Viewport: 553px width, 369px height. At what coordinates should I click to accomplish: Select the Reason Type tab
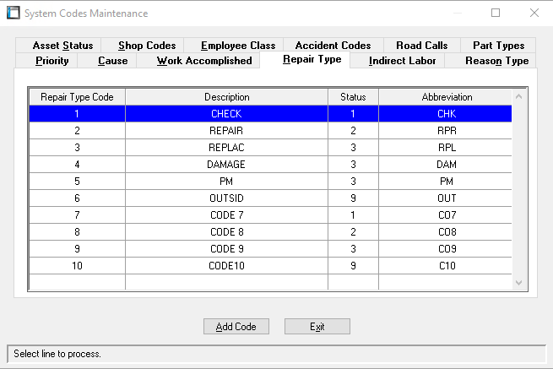coord(496,61)
